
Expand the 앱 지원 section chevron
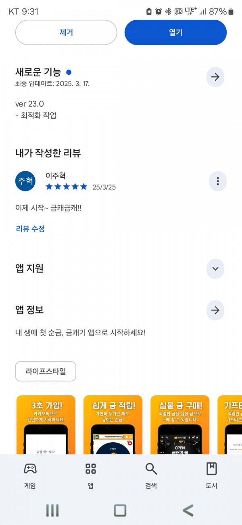click(x=215, y=269)
